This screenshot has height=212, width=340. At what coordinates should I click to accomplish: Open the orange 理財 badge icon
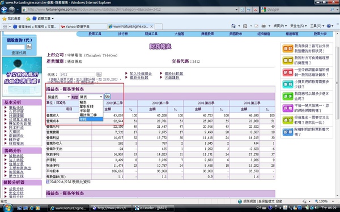point(288,49)
